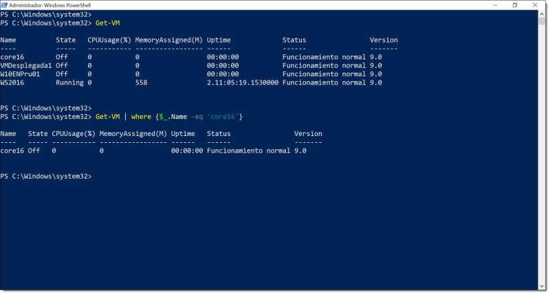Click the first 'PS C:\Windows\system32>' prompt line
This screenshot has height=294, width=550.
46,14
